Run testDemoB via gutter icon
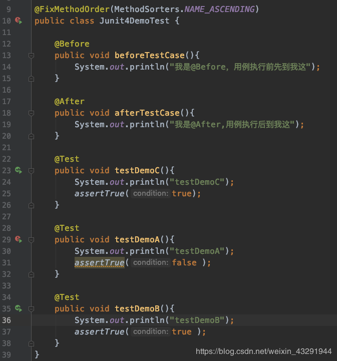This screenshot has height=361, width=337. pos(19,308)
